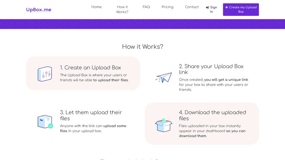Click Let them upload their files heading
Viewport: 285px width, 160px height.
91,115
